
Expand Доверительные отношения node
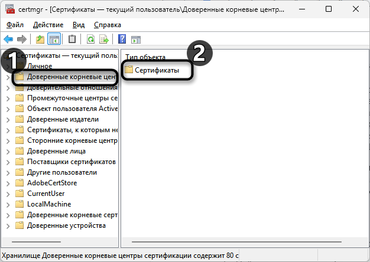[8, 88]
